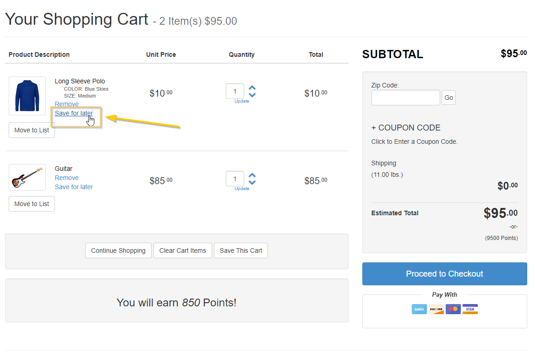535x354 pixels.
Task: Proceed to Checkout
Action: point(444,274)
